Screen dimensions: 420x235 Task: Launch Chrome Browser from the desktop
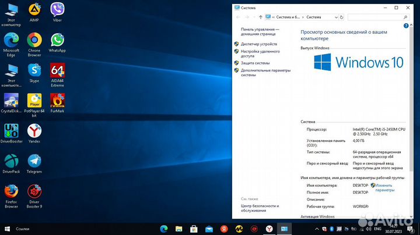pos(34,45)
